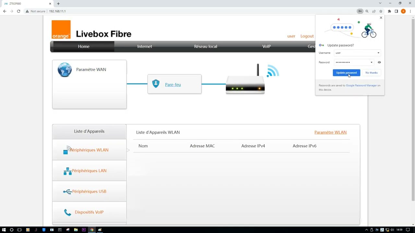Click the Paramètre WAN panel
The image size is (415, 233).
(x=89, y=84)
